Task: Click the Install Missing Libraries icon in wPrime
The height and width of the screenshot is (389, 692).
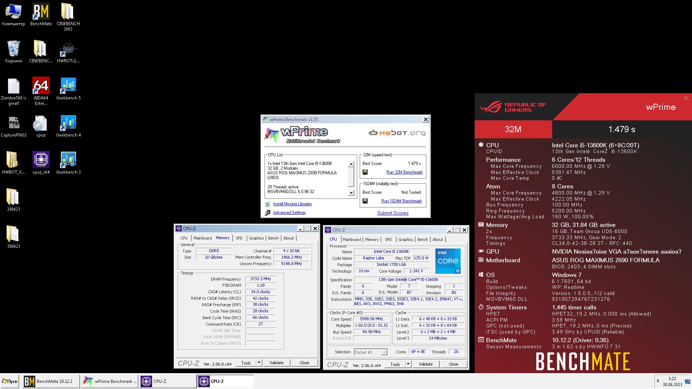Action: point(267,204)
